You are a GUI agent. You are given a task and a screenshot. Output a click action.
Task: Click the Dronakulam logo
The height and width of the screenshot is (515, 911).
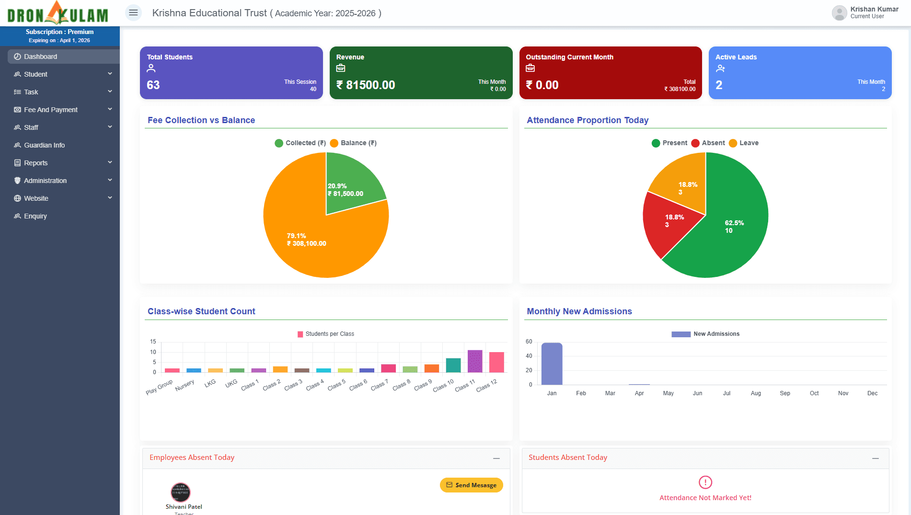coord(58,13)
